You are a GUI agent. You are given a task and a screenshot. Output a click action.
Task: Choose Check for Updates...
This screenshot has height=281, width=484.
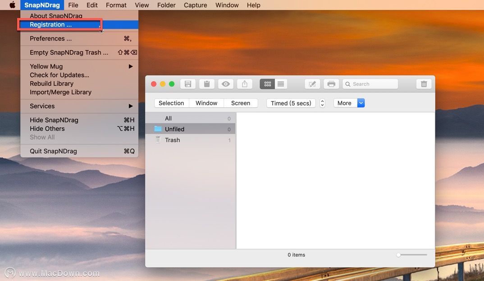[x=79, y=75]
